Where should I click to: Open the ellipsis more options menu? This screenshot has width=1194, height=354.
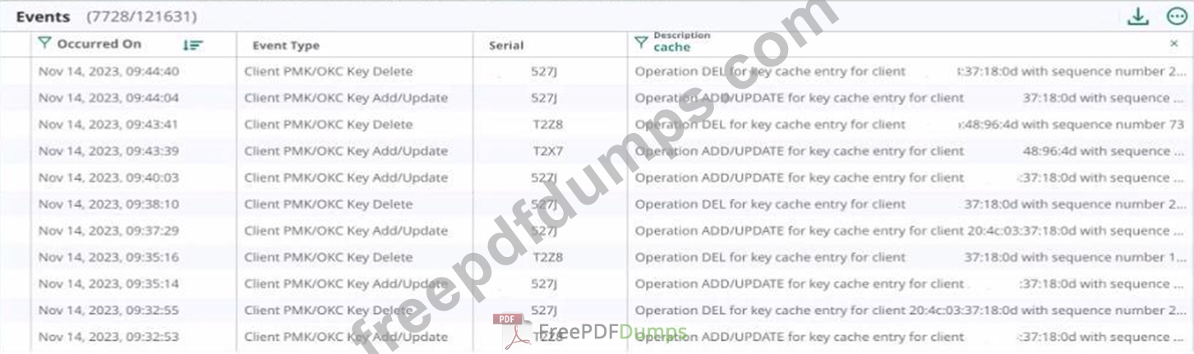1177,16
